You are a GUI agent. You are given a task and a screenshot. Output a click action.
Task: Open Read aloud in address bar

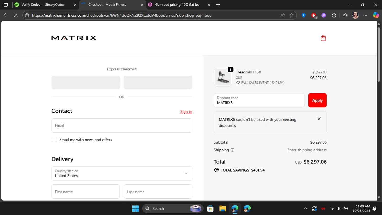tap(283, 15)
